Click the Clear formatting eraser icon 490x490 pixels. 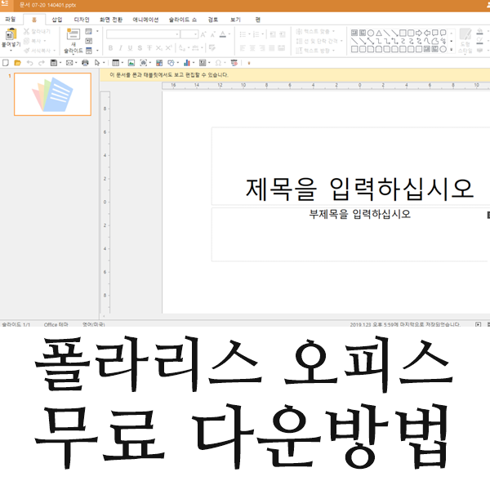pos(212,48)
